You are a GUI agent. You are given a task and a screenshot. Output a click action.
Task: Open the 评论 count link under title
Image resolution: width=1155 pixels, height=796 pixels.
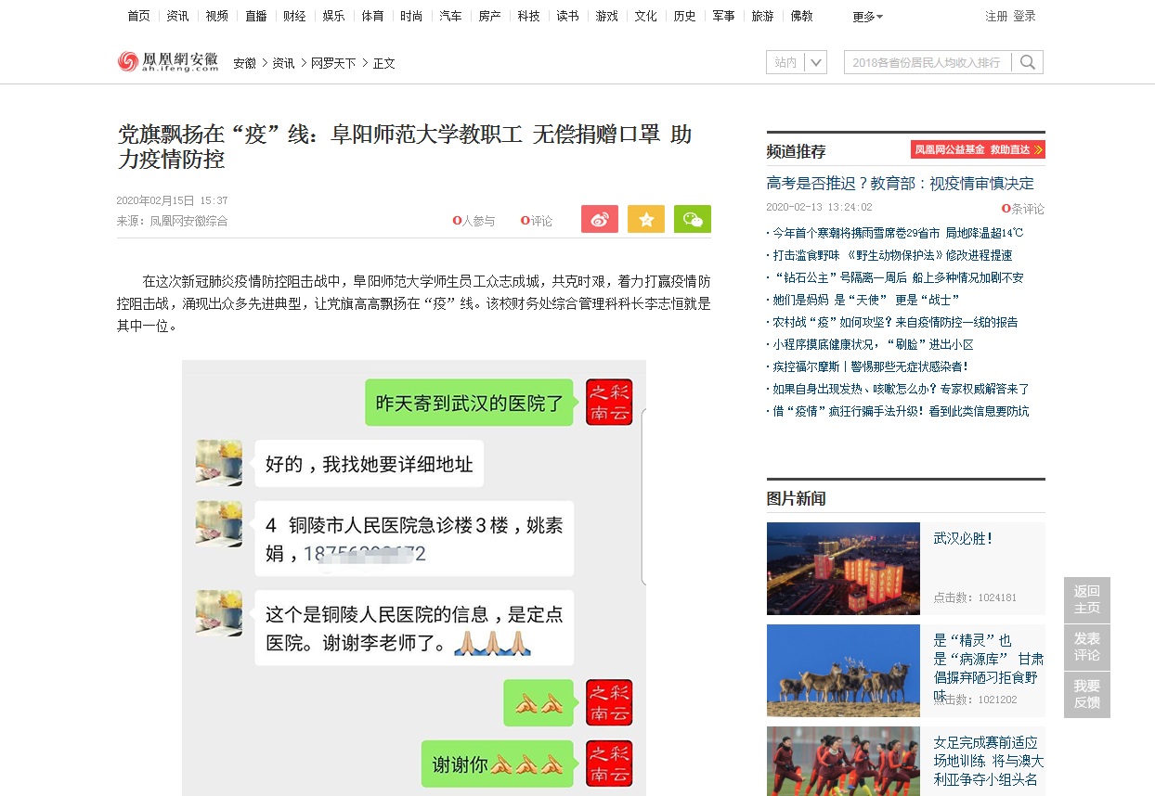tap(537, 221)
